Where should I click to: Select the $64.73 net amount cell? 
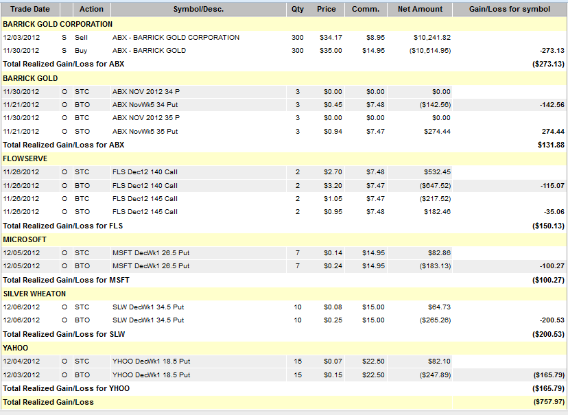(x=439, y=307)
